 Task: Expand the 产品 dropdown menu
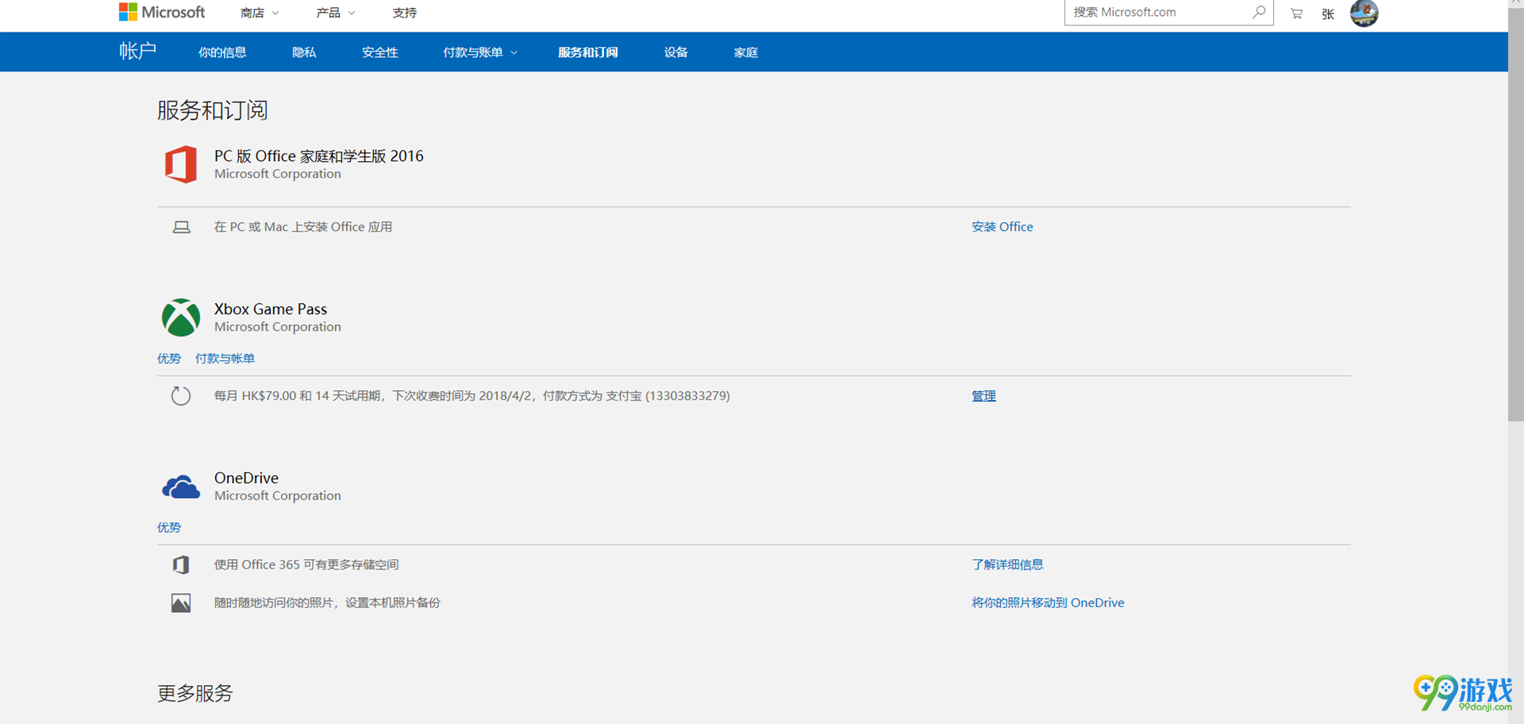tap(335, 13)
